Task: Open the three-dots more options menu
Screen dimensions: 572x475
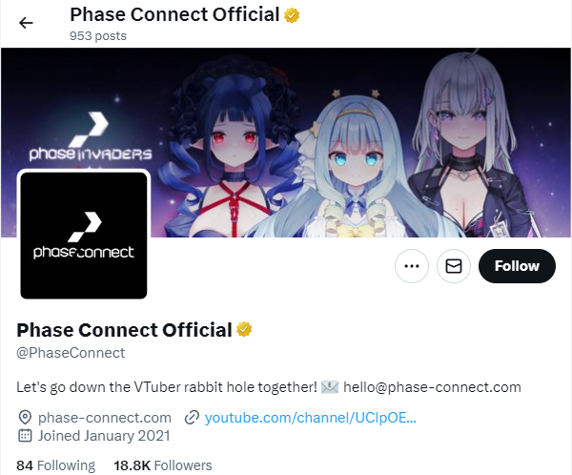Action: [x=412, y=266]
